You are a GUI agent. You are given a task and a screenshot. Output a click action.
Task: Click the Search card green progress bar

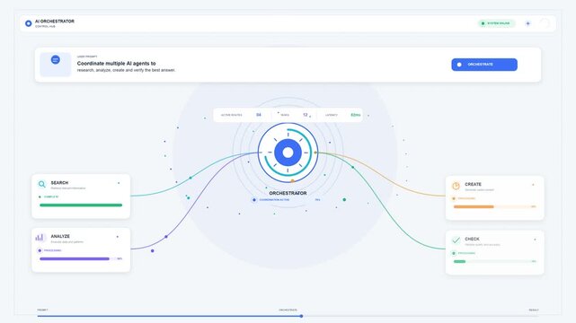(x=81, y=205)
